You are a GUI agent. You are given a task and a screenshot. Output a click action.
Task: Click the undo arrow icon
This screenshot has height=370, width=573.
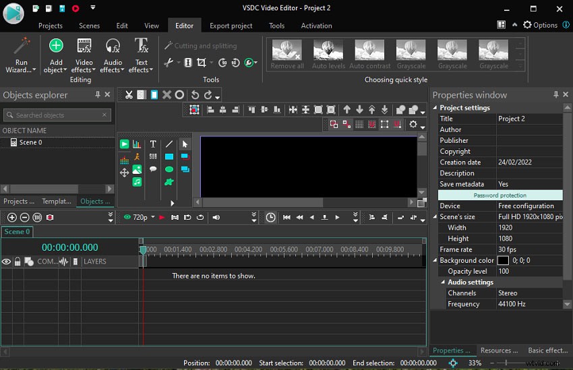[x=195, y=95]
